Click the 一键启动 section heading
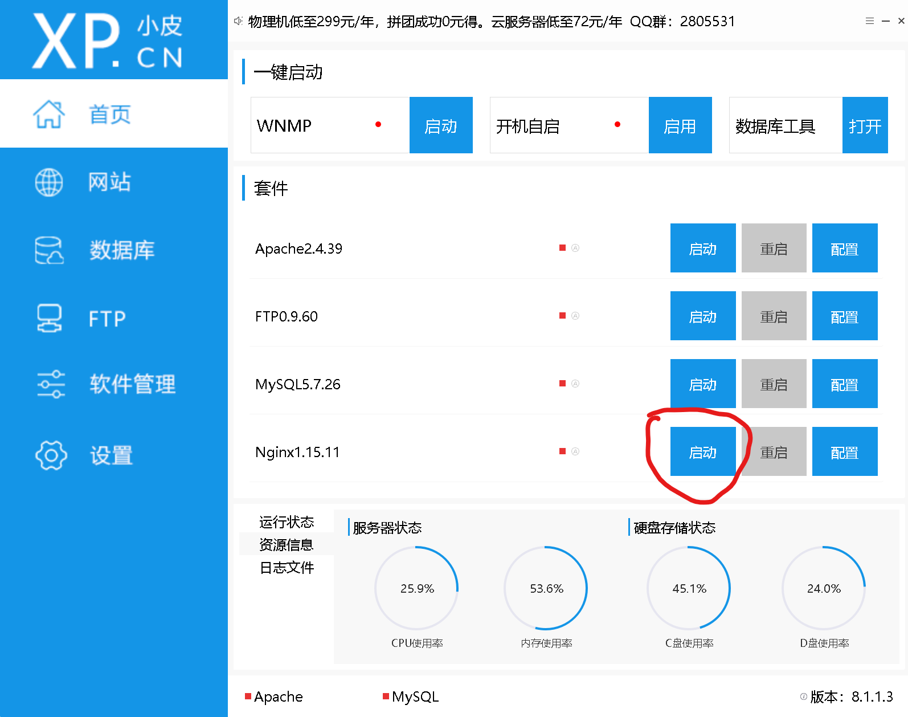 [288, 72]
